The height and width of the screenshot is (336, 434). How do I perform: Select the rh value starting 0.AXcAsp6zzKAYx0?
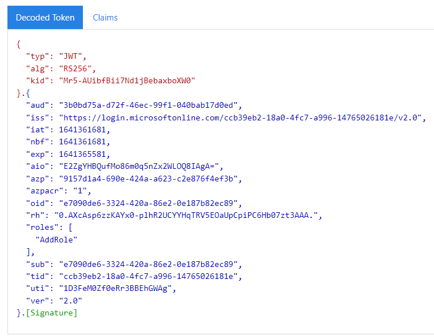(x=186, y=216)
